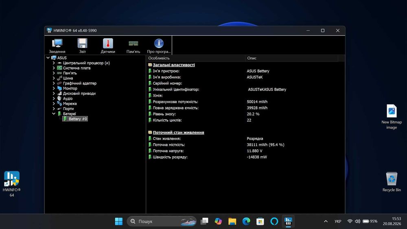This screenshot has width=407, height=229.
Task: Open File Explorer taskbar icon
Action: (x=232, y=221)
